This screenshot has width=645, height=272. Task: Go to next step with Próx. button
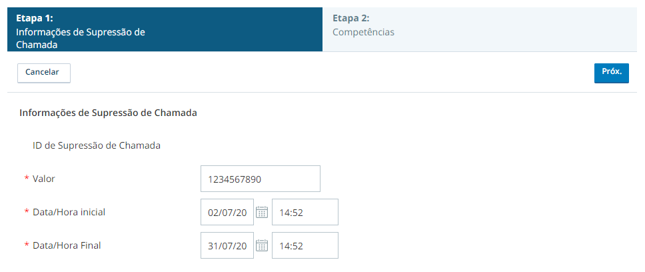click(x=611, y=73)
